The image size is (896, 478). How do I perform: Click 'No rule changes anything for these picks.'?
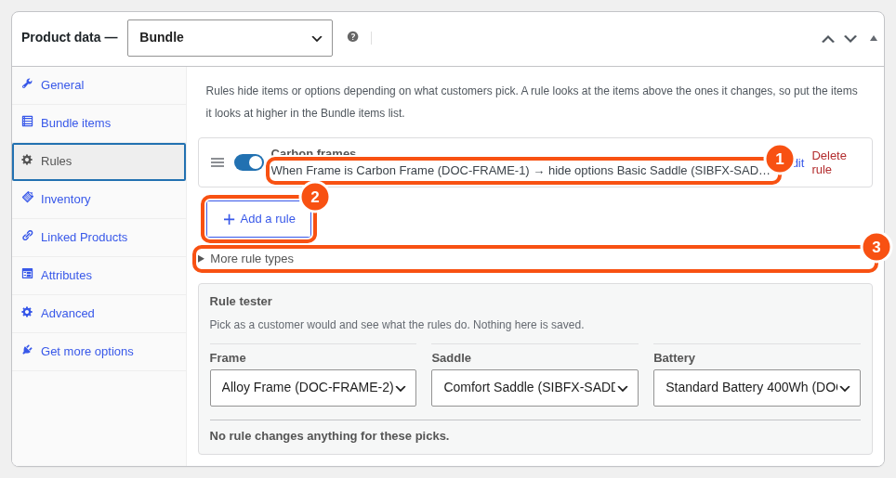[329, 436]
